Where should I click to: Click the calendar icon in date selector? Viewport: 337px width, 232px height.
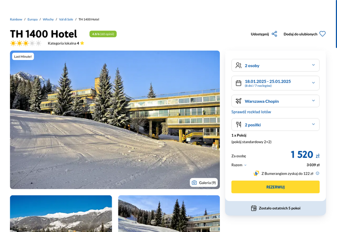[238, 83]
